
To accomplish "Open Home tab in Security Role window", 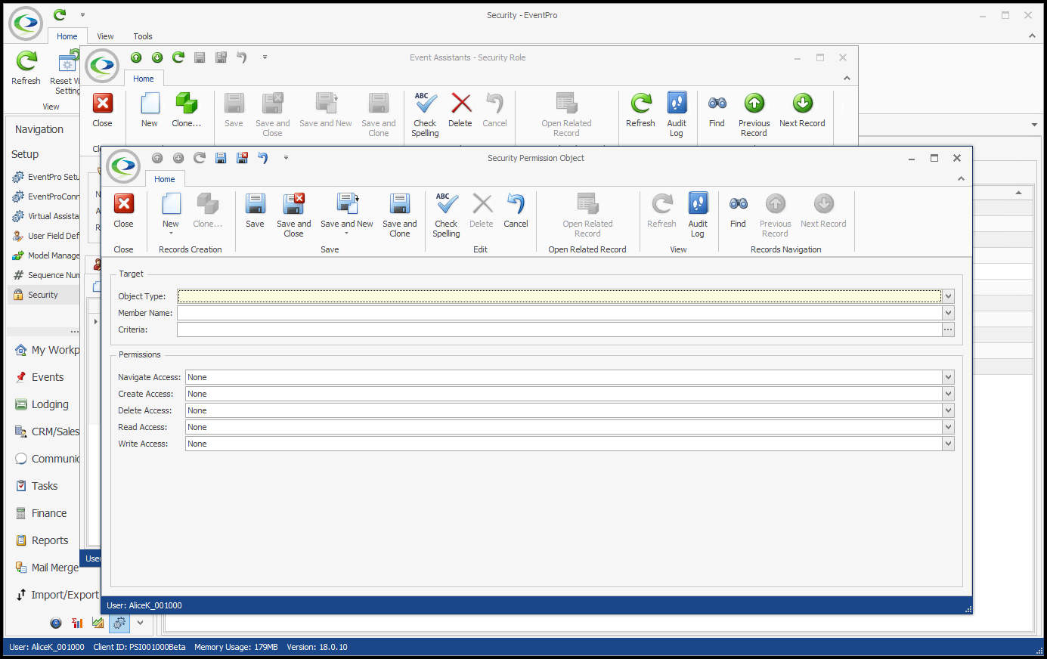I will tap(144, 79).
